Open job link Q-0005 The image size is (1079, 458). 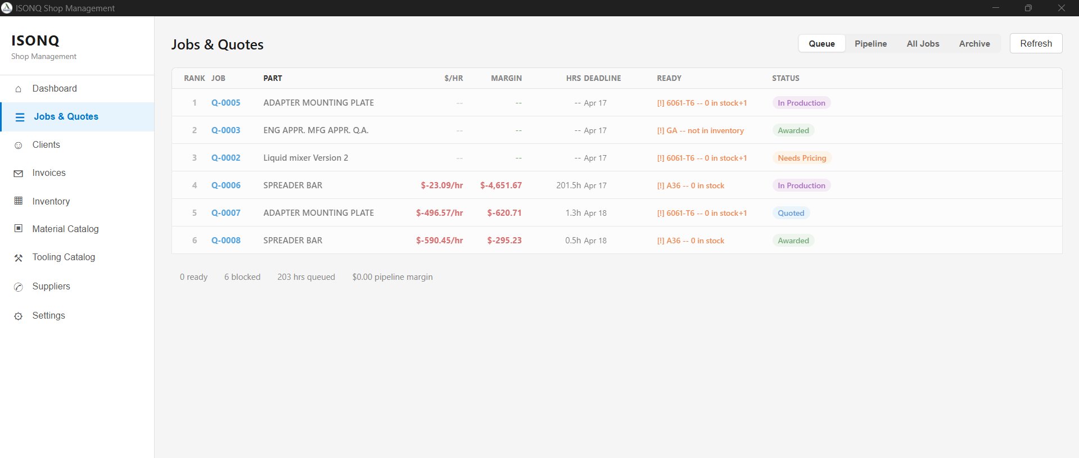225,103
